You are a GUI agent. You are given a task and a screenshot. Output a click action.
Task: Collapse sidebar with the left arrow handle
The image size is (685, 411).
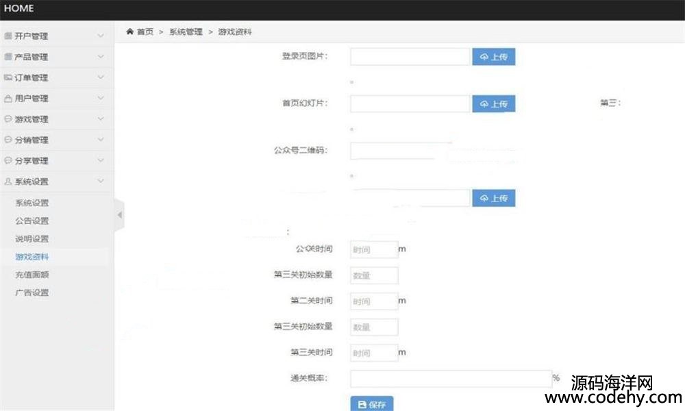pos(119,214)
